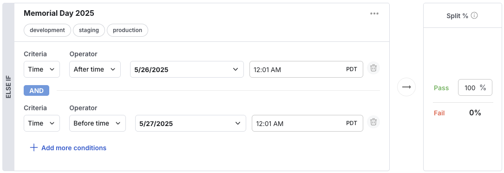Expand the 5/27/2025 date picker

coord(190,123)
